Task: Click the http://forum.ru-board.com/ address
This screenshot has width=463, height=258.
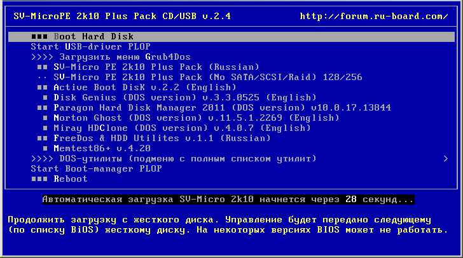Action: point(374,16)
